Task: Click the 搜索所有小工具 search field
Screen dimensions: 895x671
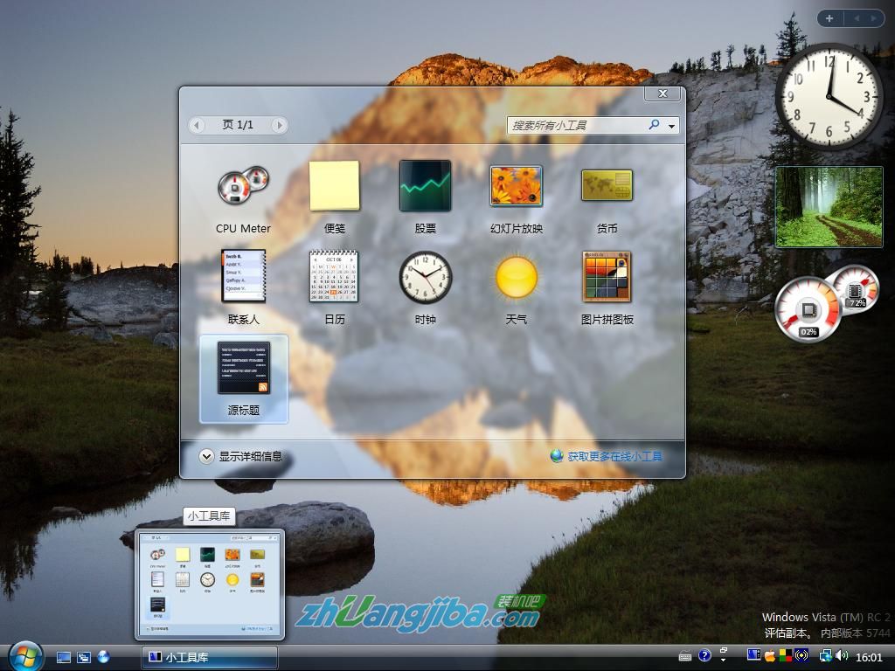Action: click(x=577, y=126)
